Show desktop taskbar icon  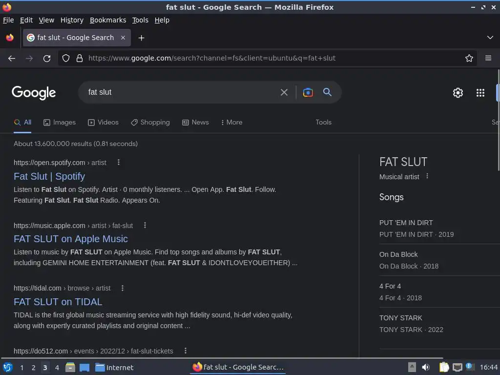coord(84,367)
